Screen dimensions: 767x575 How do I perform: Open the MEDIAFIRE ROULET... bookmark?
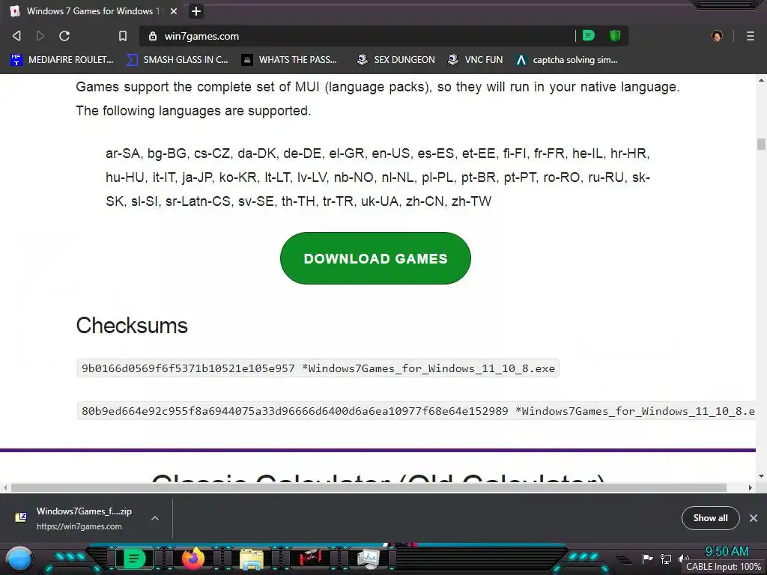(62, 60)
